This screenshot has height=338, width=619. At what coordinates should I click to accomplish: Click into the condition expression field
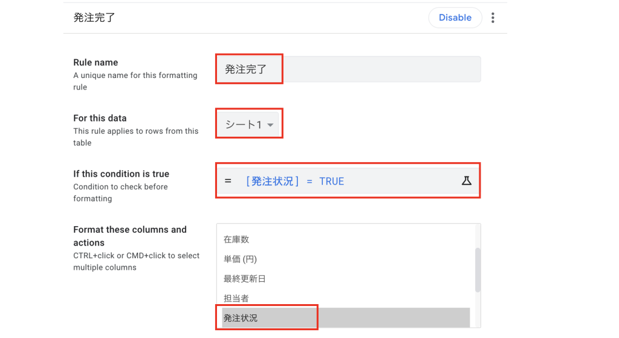pyautogui.click(x=393, y=180)
